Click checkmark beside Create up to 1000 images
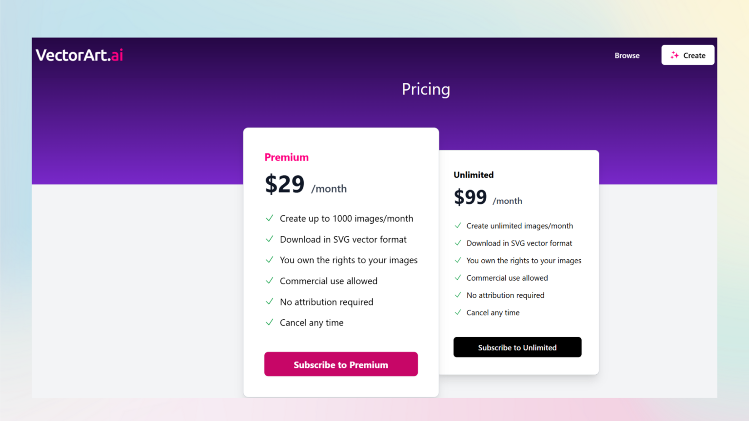Screen dimensions: 749x421 pos(269,218)
